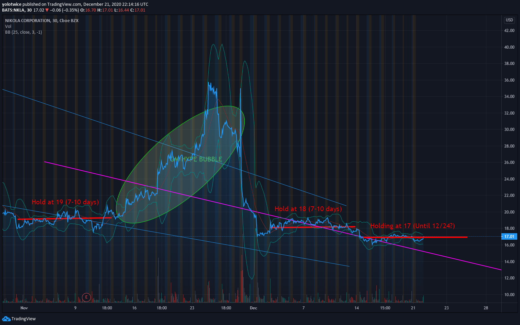This screenshot has height=325, width=520.
Task: Click the TradingView wordmark text
Action: (x=23, y=319)
